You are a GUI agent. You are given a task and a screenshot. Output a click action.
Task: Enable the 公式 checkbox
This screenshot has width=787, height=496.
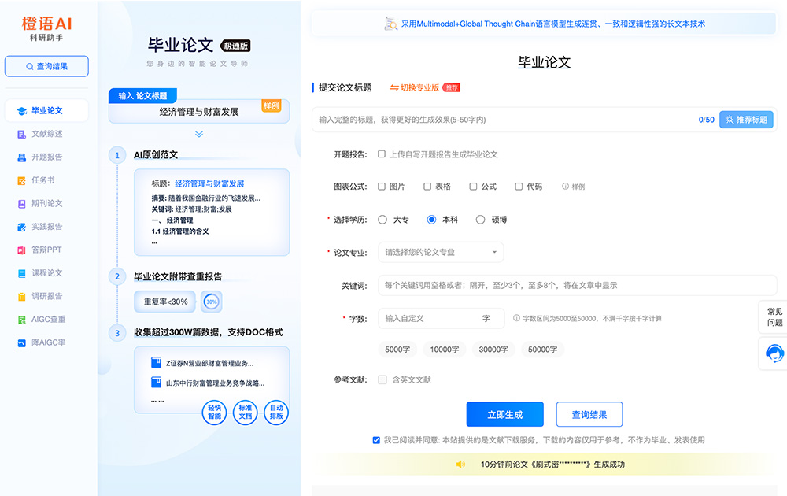click(x=473, y=187)
